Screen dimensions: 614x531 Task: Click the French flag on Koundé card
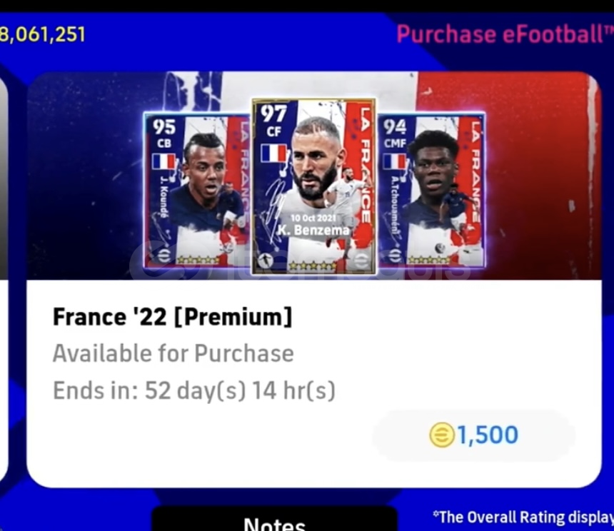[164, 161]
